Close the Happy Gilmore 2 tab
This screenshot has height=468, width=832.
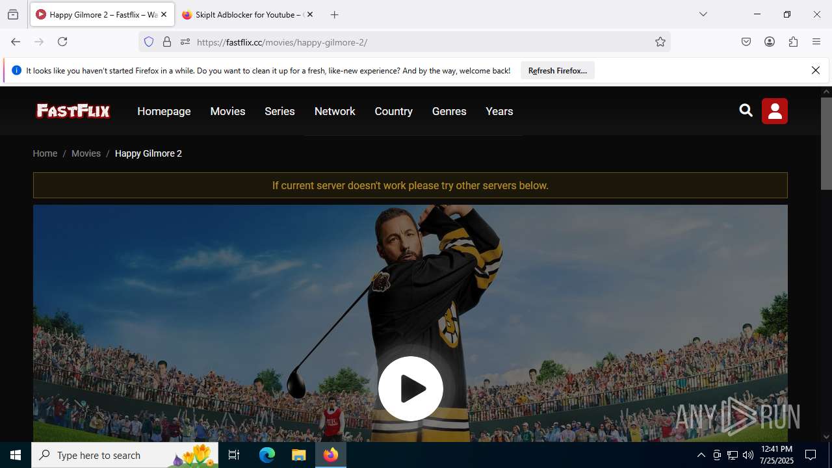164,14
